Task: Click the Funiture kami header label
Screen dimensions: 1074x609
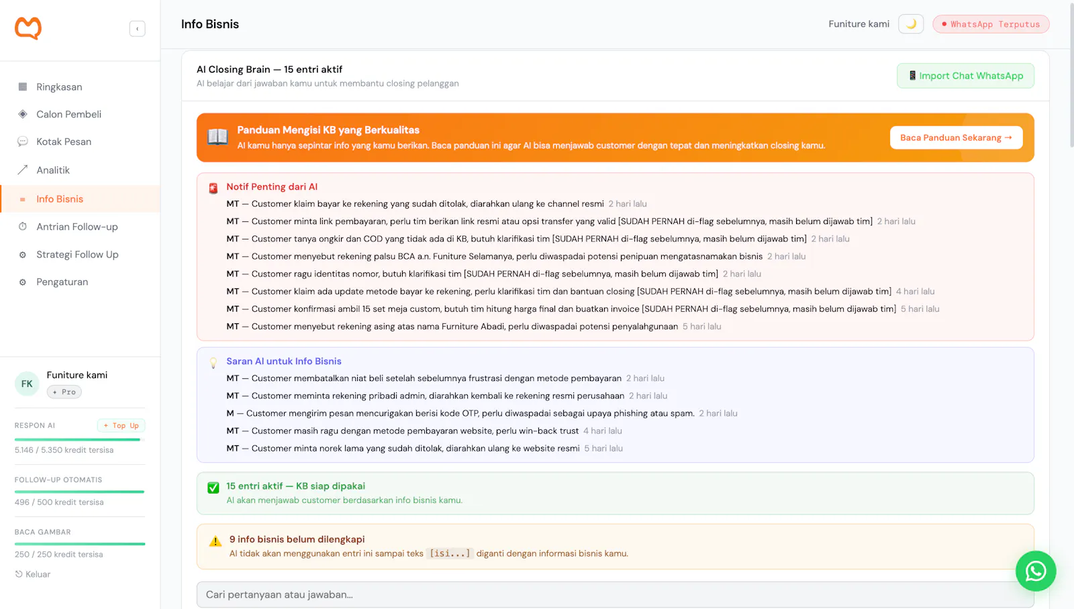Action: 859,24
